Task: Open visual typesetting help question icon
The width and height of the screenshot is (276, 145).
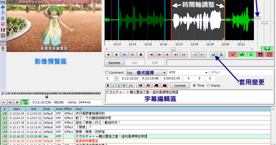Action: click(3, 49)
